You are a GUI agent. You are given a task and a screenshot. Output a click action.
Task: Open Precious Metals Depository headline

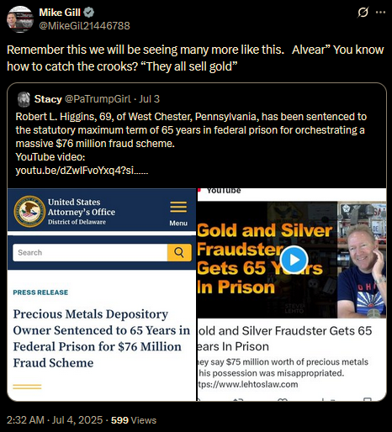click(x=102, y=338)
